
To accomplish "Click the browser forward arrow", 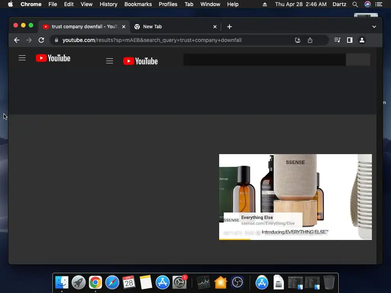I will pos(29,40).
